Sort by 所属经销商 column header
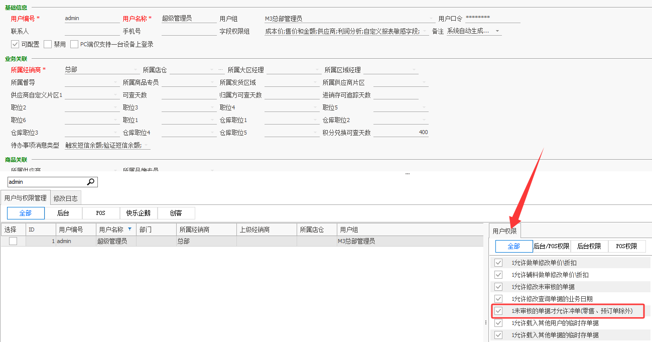The image size is (652, 342). point(206,230)
